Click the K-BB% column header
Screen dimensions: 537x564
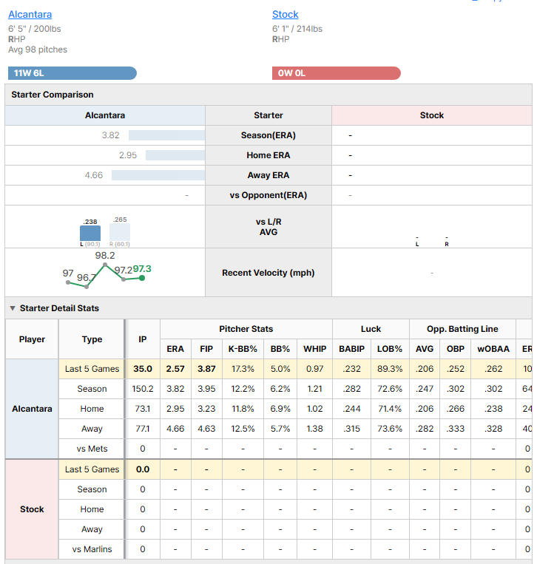[243, 349]
